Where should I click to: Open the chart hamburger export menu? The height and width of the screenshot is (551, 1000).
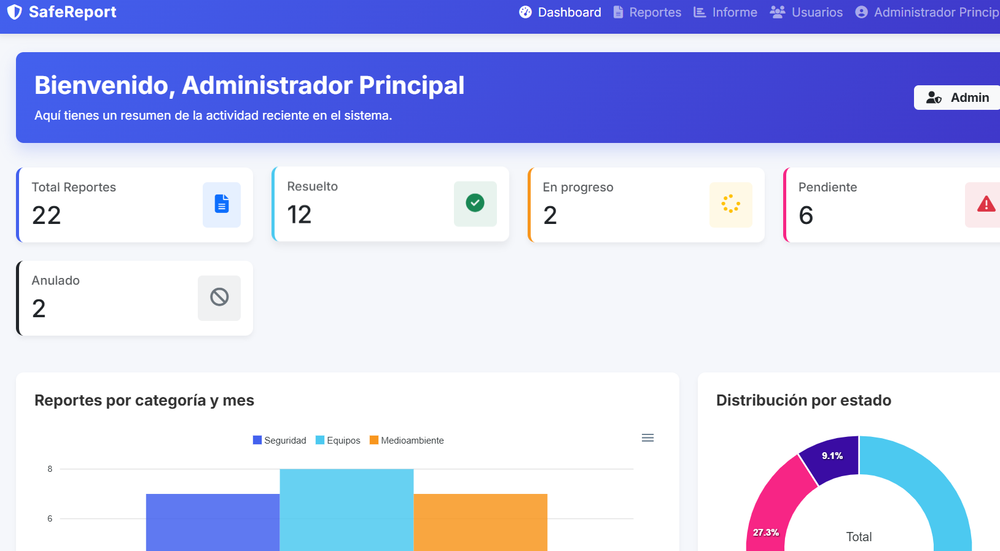pos(647,438)
